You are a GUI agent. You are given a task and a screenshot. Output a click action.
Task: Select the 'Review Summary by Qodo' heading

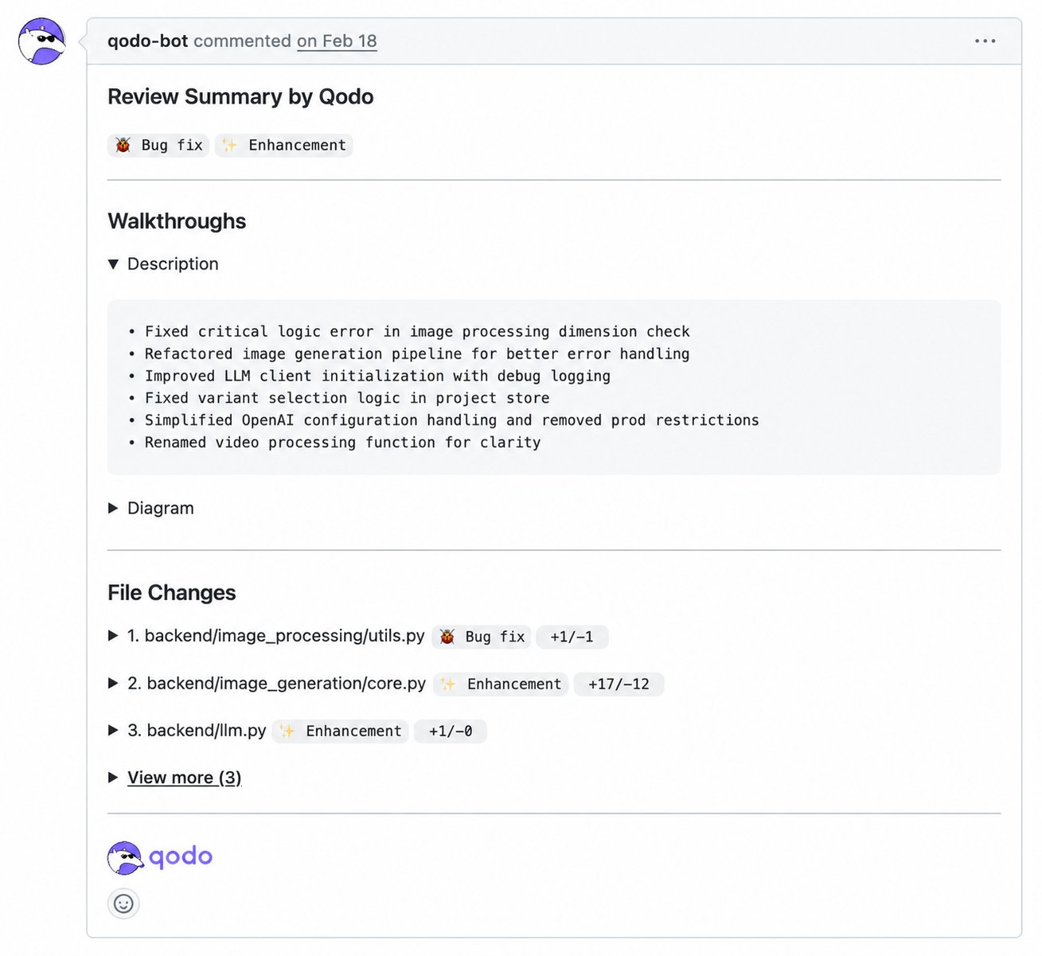click(x=240, y=97)
